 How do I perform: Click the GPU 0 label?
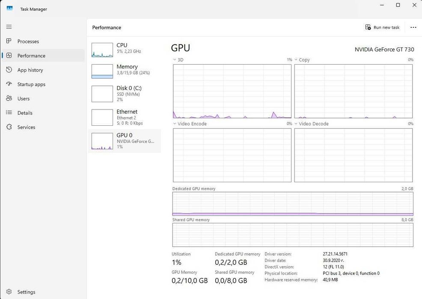click(x=125, y=135)
